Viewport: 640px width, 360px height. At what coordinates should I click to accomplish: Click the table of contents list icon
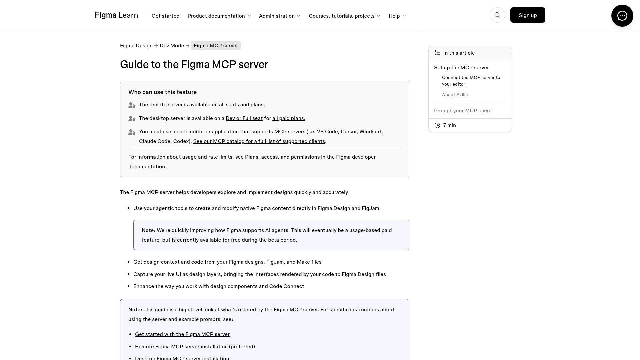(x=437, y=53)
